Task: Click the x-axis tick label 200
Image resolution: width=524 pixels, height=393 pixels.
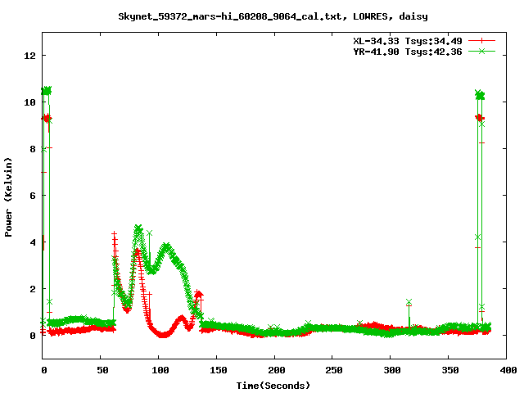Action: [x=276, y=370]
